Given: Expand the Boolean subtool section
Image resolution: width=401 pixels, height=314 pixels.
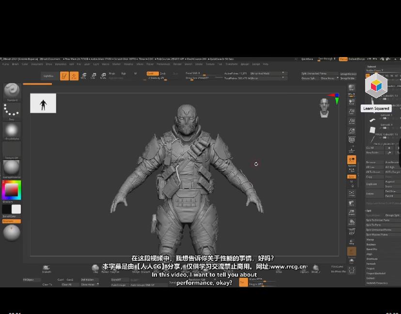Looking at the screenshot, I should [371, 244].
